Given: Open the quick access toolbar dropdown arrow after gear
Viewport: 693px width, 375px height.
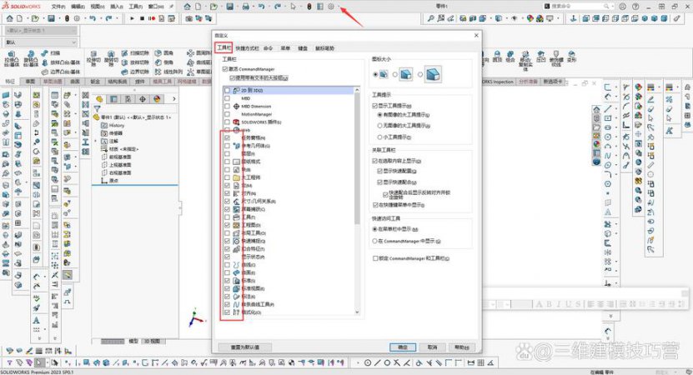Looking at the screenshot, I should [x=339, y=7].
